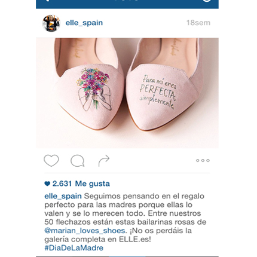Viewport: 257px width, 257px height.
Task: Tap the 'Para mí eres PERFECTA' text on shoe
Action: (157, 92)
